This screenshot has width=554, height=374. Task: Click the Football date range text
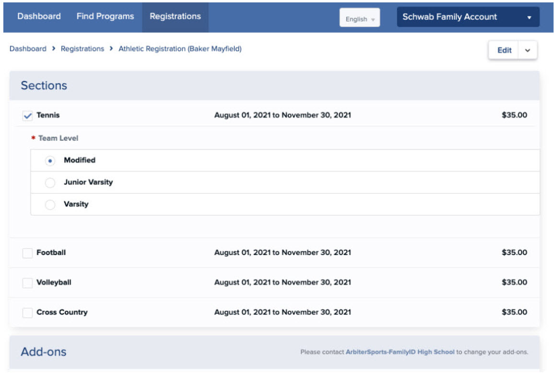tap(283, 253)
